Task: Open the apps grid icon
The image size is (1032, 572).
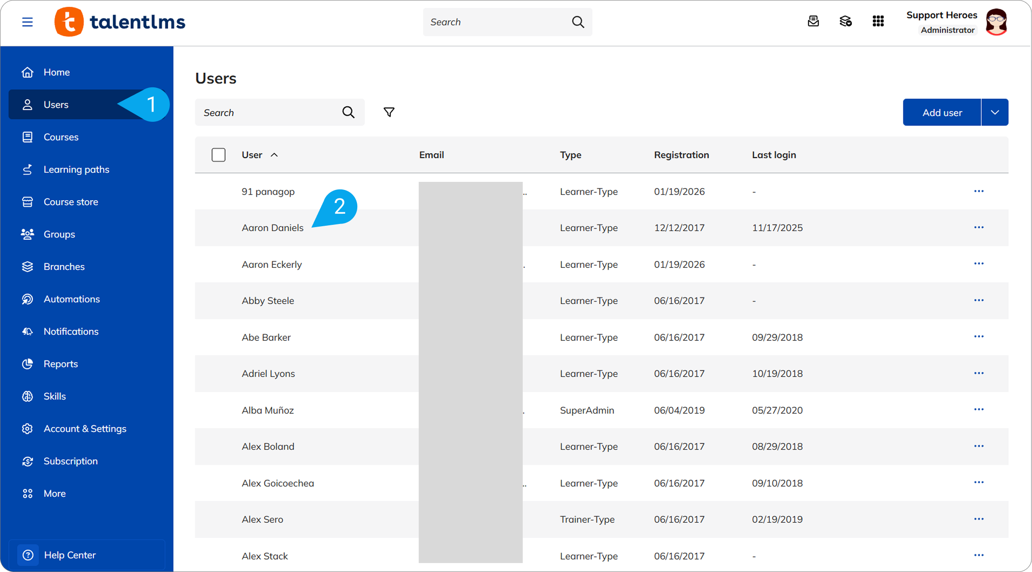Action: point(878,22)
